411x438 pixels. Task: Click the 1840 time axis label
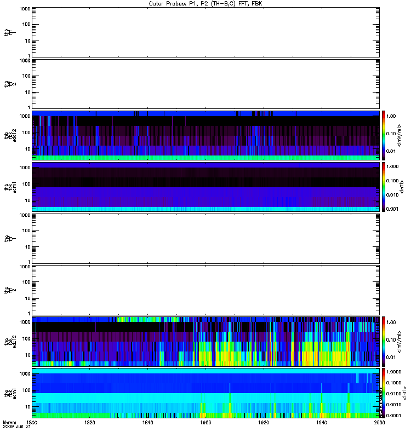(147, 423)
